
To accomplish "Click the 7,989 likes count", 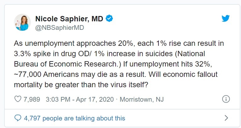I will tap(32, 99).
